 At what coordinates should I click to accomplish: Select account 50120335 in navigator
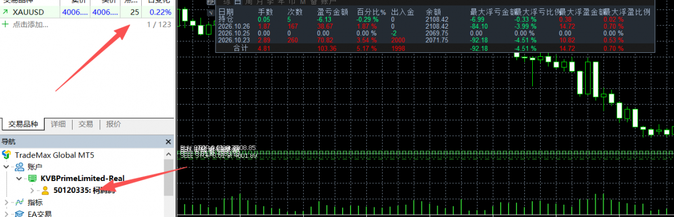coord(84,190)
